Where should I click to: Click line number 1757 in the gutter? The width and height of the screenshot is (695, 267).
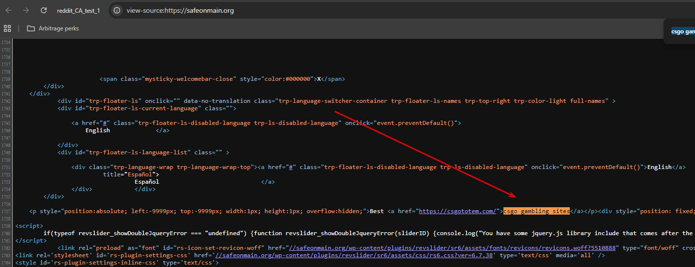(x=5, y=211)
